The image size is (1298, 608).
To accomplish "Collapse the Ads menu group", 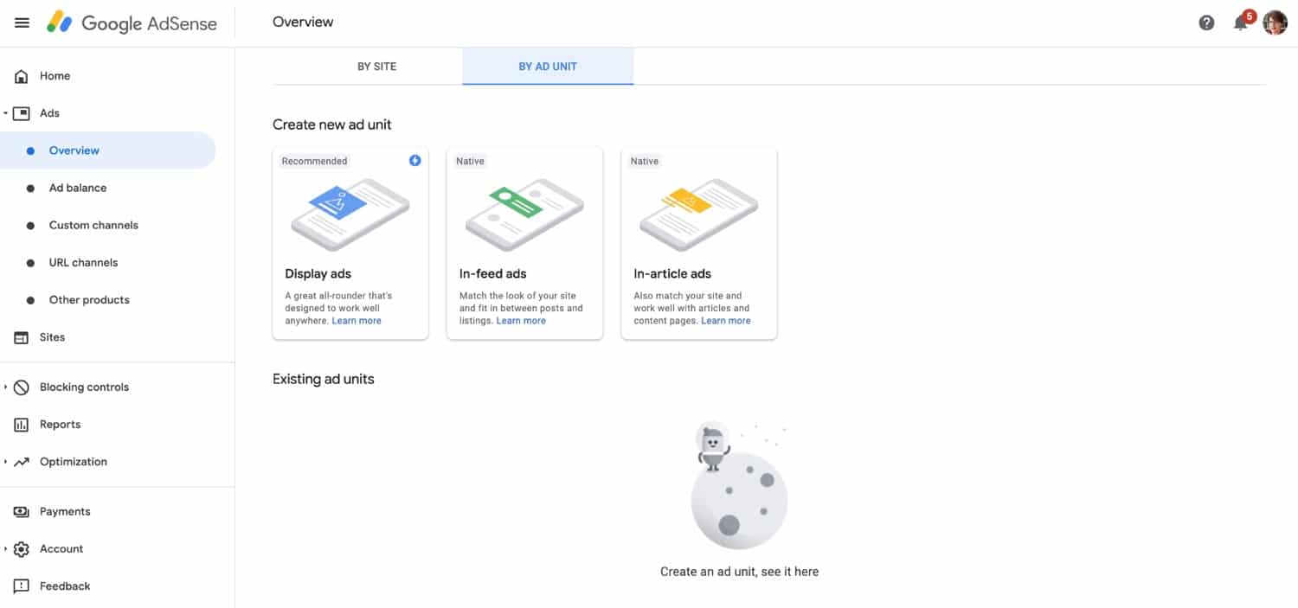I will point(7,112).
